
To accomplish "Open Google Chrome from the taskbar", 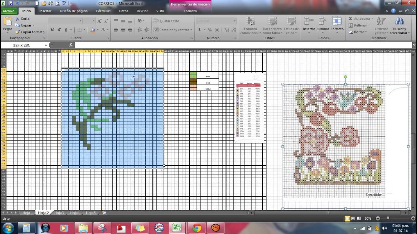I will pos(197,228).
